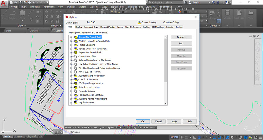263x140 pixels.
Task: Toggle polar tracking in status bar
Action: click(x=199, y=137)
